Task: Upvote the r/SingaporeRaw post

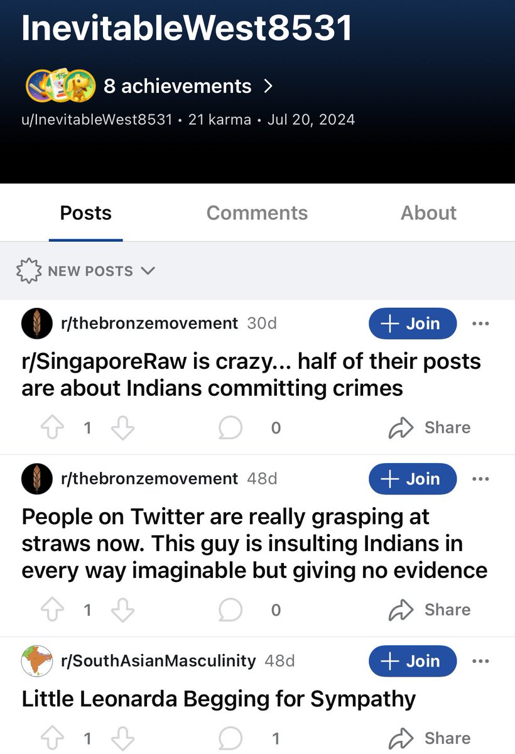Action: [x=53, y=429]
